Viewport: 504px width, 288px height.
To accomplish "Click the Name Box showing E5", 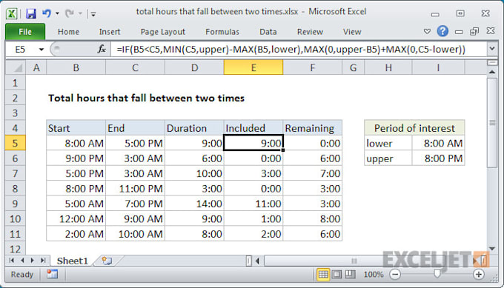I will click(x=21, y=50).
